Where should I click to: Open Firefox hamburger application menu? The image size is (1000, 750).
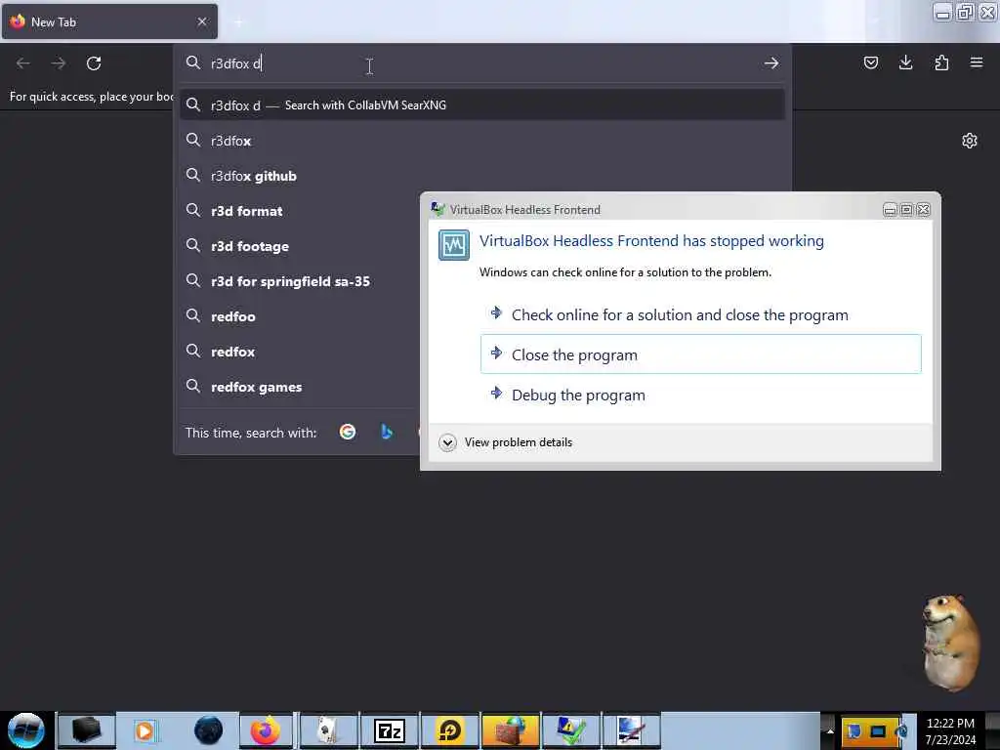pos(977,62)
